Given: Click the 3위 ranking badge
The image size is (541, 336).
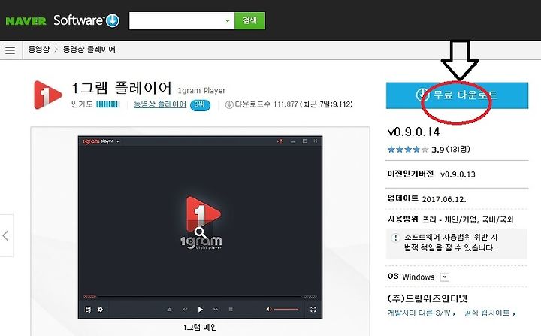Looking at the screenshot, I should click(200, 105).
